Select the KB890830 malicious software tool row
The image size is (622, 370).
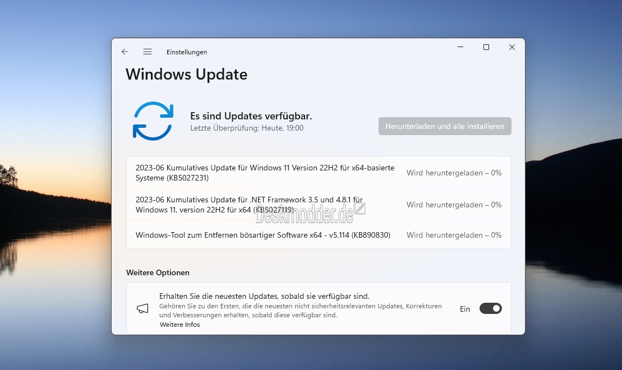[319, 235]
